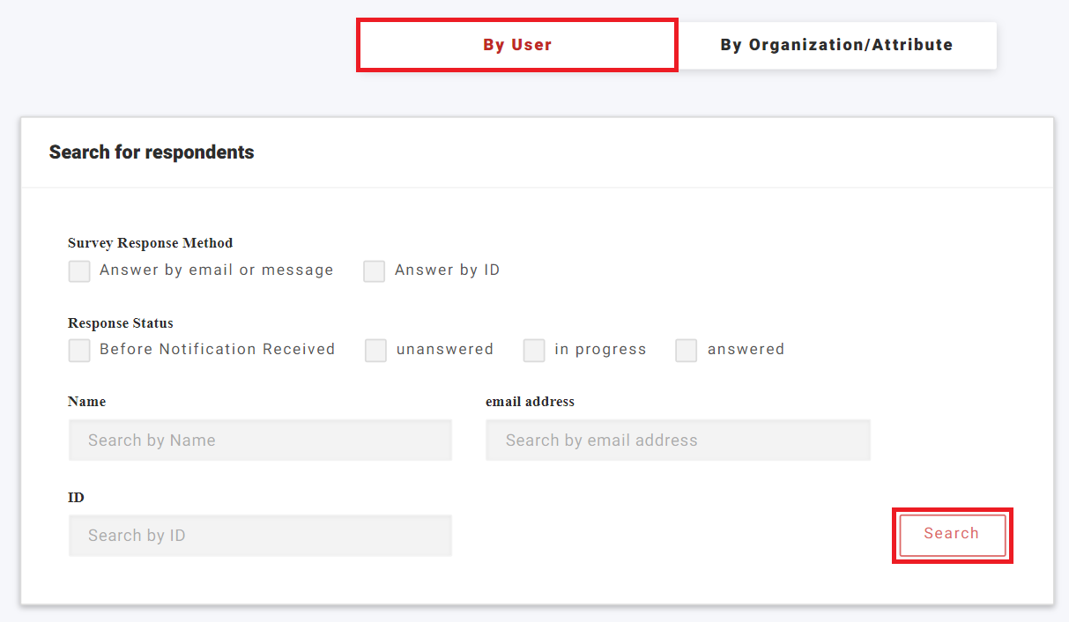This screenshot has width=1069, height=622.
Task: Click the Survey Response Method section label
Action: [x=150, y=243]
